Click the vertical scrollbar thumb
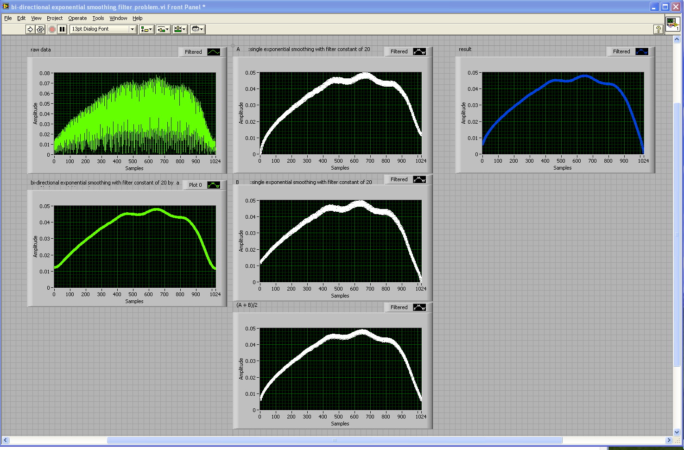 (677, 234)
